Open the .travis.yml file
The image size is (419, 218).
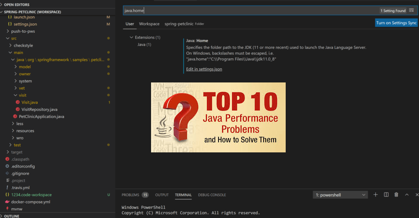(20, 188)
